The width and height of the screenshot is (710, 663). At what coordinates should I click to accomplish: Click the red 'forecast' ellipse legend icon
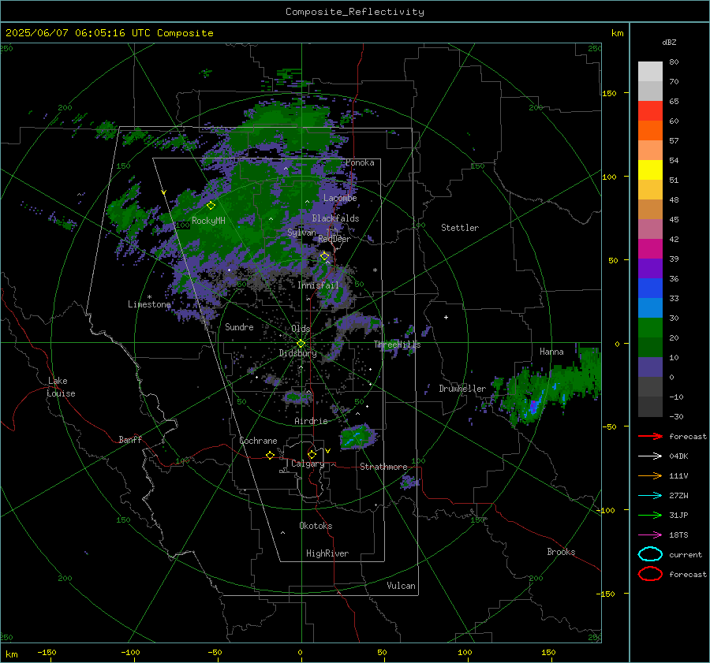click(x=650, y=574)
